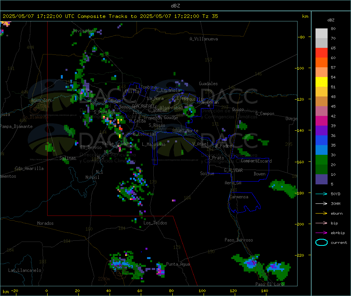Click the 'Lag.Llancanelo' map label

pyautogui.click(x=25, y=270)
